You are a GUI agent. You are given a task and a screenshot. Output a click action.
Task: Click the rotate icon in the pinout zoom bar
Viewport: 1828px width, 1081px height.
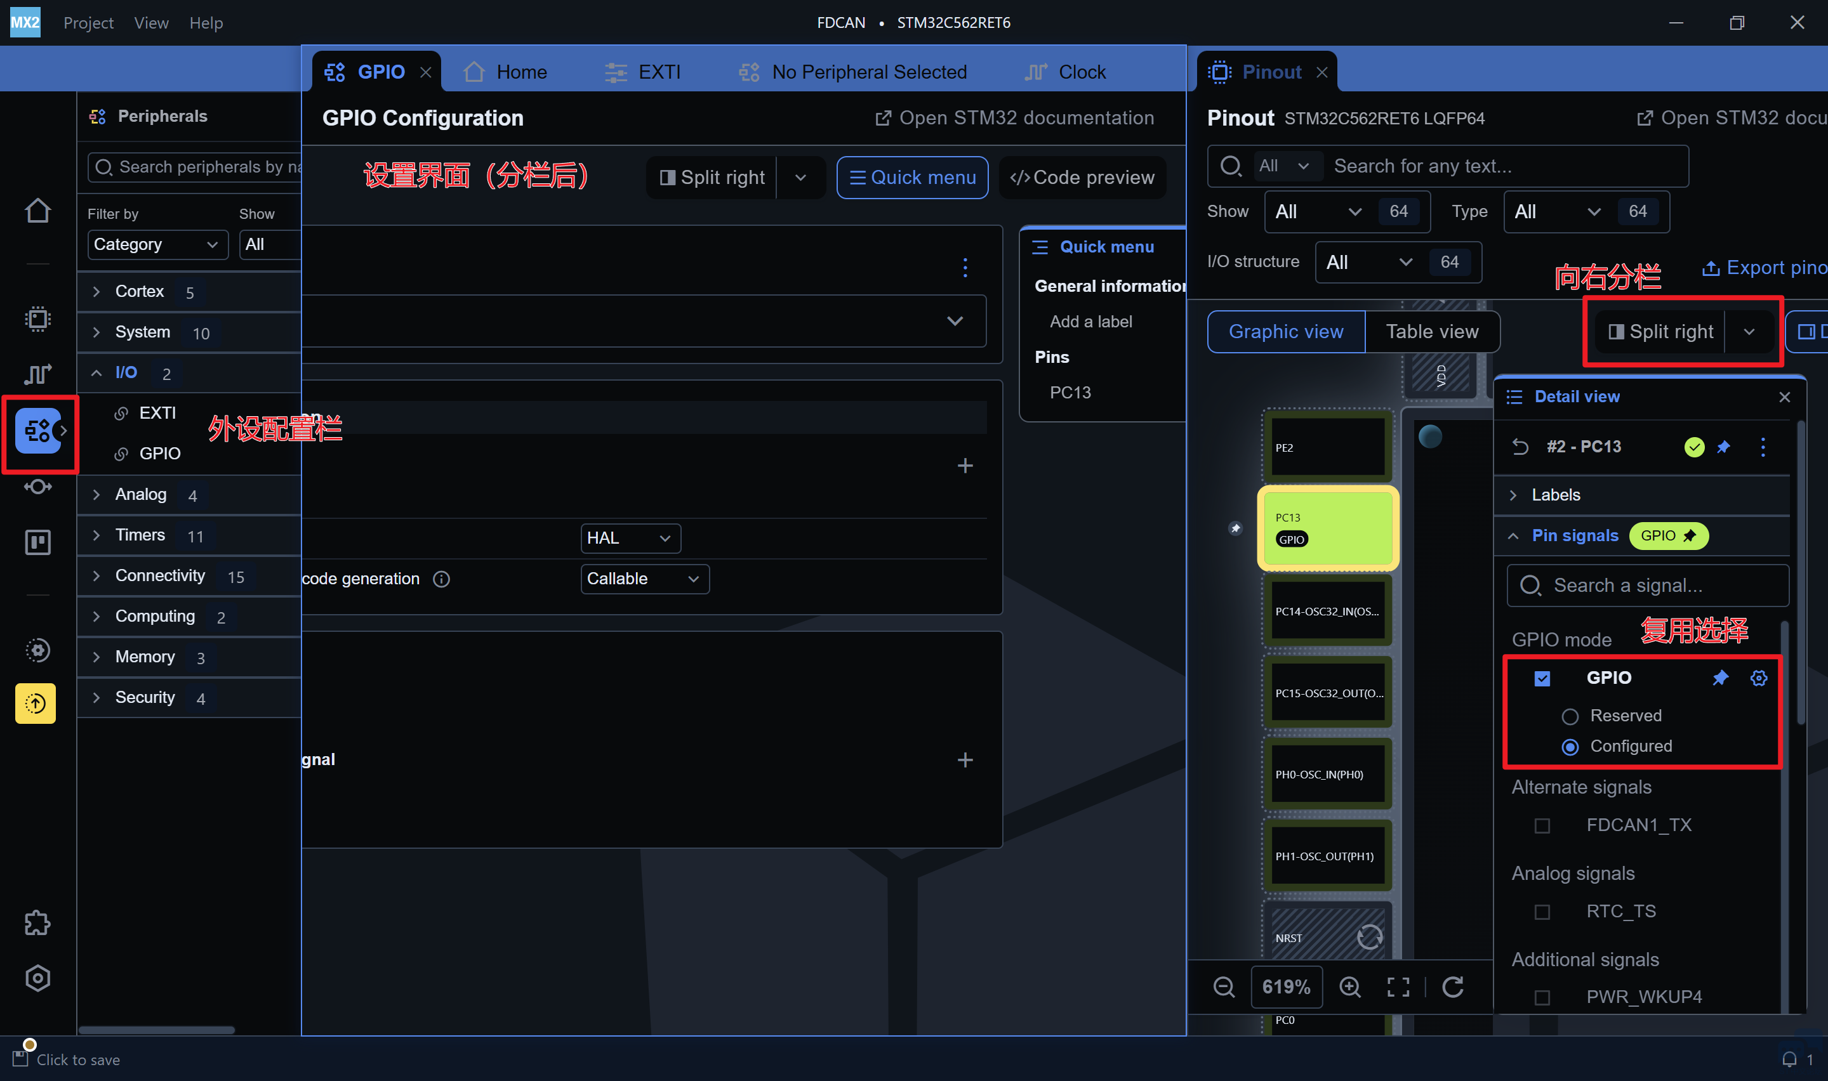pyautogui.click(x=1453, y=987)
